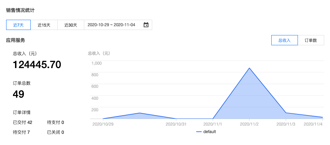Click the chart peak at 2020/11/2

click(250, 68)
